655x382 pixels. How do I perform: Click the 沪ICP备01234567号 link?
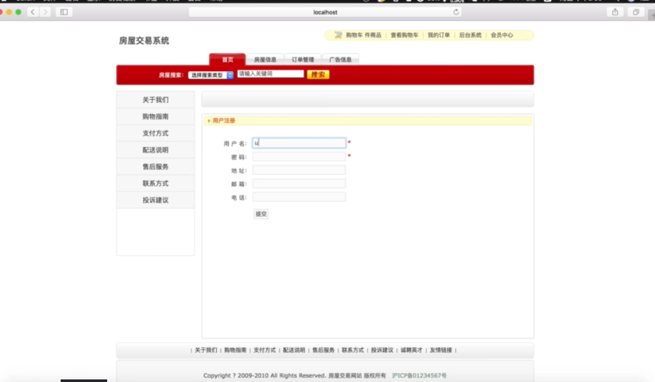click(419, 376)
